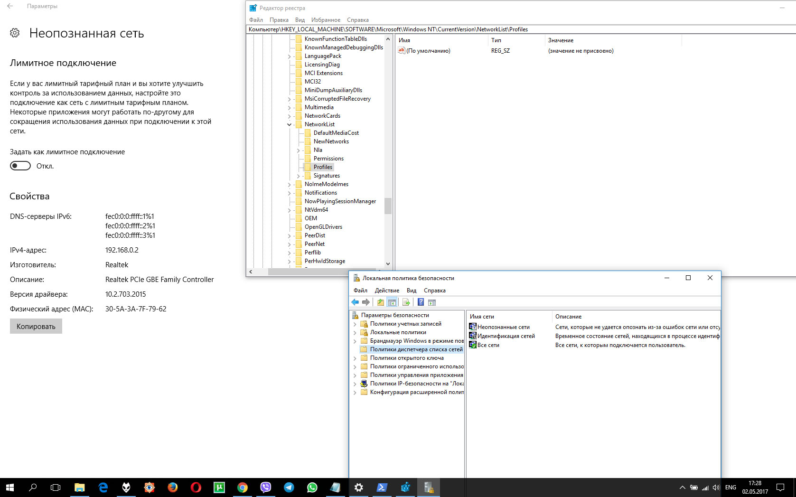The image size is (796, 497).
Task: Expand the LanguagePack registry key
Action: coord(289,56)
